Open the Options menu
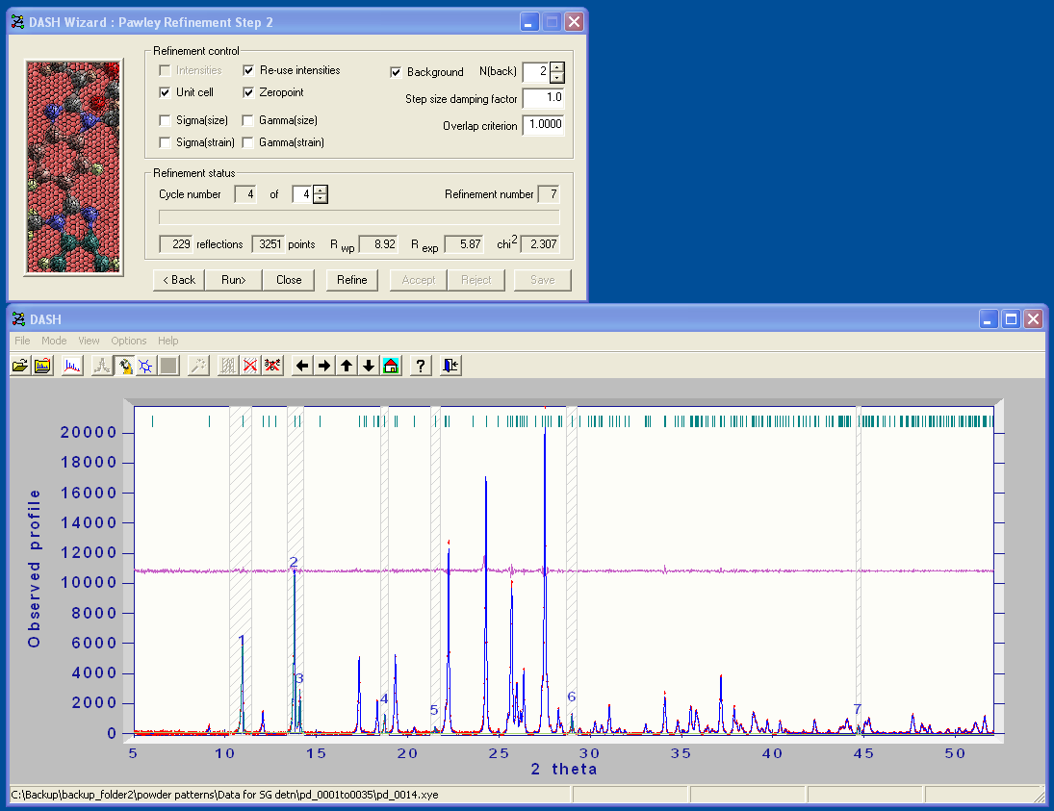 (x=128, y=341)
